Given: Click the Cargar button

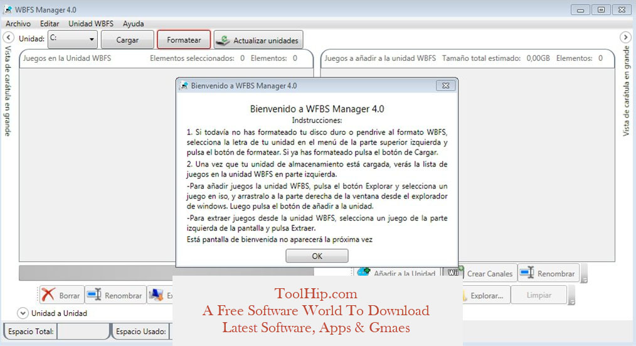Looking at the screenshot, I should (127, 40).
